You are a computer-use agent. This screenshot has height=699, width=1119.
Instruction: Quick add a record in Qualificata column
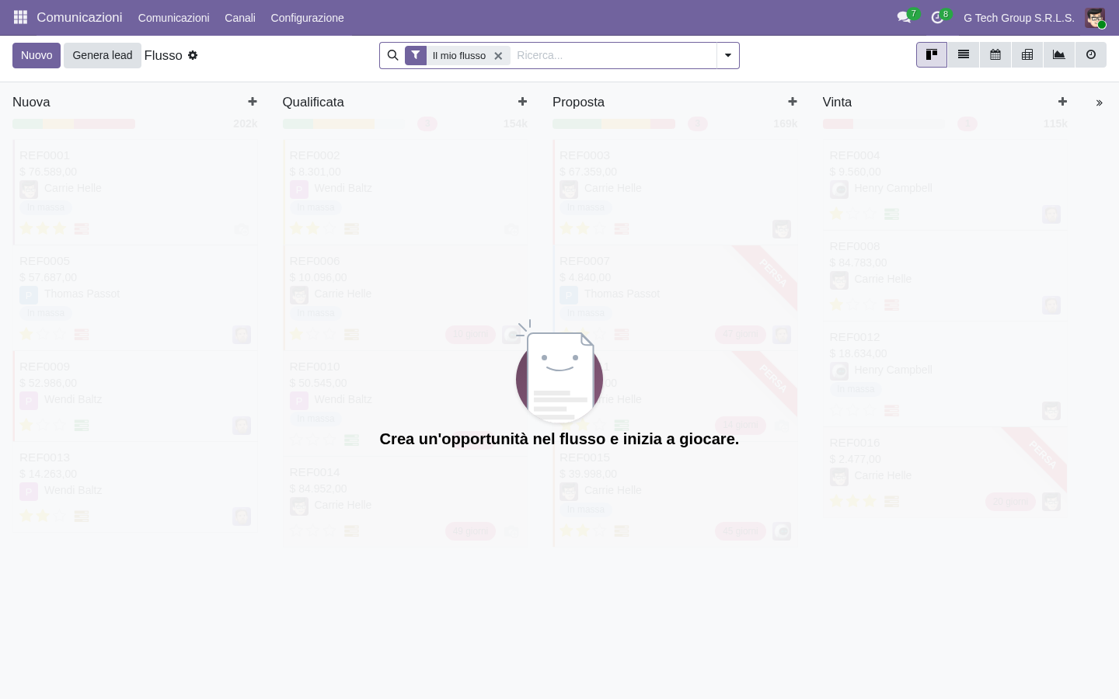click(522, 102)
